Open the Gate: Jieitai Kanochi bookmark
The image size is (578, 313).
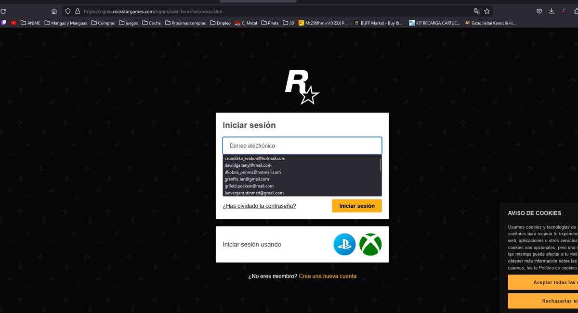click(x=490, y=23)
